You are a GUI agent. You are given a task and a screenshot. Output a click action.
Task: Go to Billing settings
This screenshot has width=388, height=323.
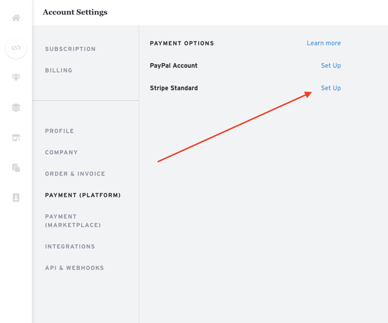[59, 71]
